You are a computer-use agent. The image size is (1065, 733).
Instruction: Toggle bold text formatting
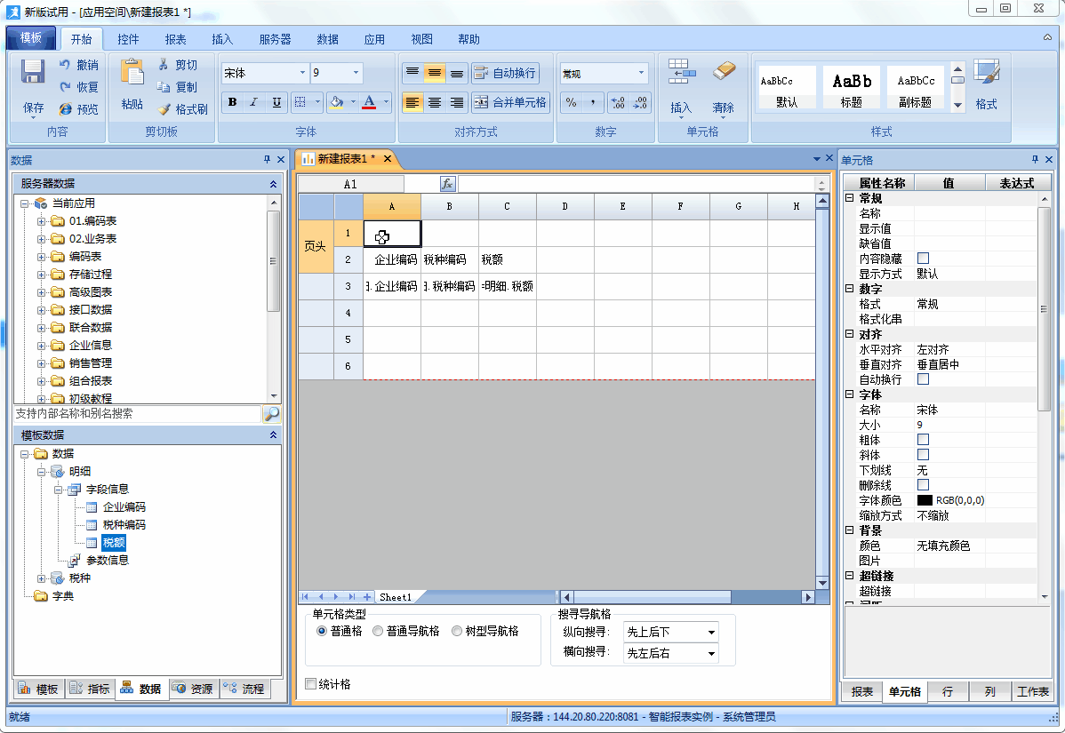(232, 102)
